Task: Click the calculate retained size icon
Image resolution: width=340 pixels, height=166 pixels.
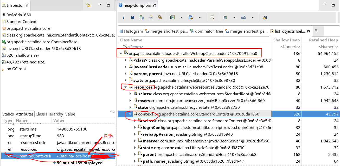Action: coord(225,17)
